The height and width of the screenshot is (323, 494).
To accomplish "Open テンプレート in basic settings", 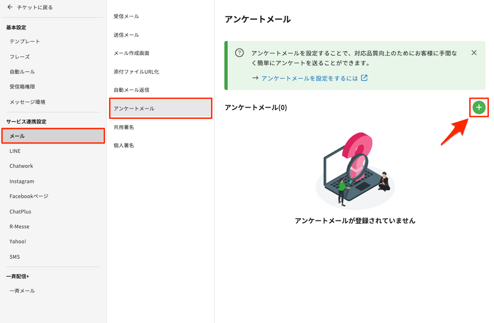I will click(25, 41).
